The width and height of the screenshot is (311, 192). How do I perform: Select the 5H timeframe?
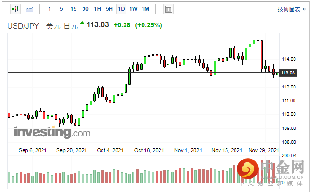pyautogui.click(x=109, y=9)
